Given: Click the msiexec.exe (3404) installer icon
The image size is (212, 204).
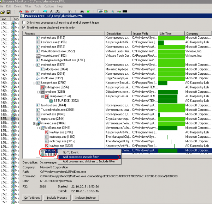Looking at the screenshot, I should pos(39,124).
